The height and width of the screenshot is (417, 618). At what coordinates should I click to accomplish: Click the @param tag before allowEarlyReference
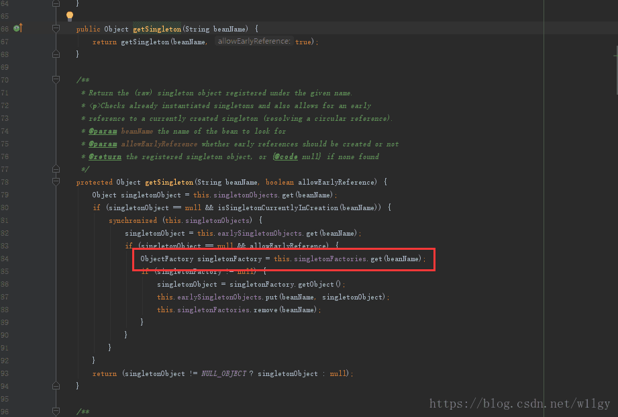[103, 144]
